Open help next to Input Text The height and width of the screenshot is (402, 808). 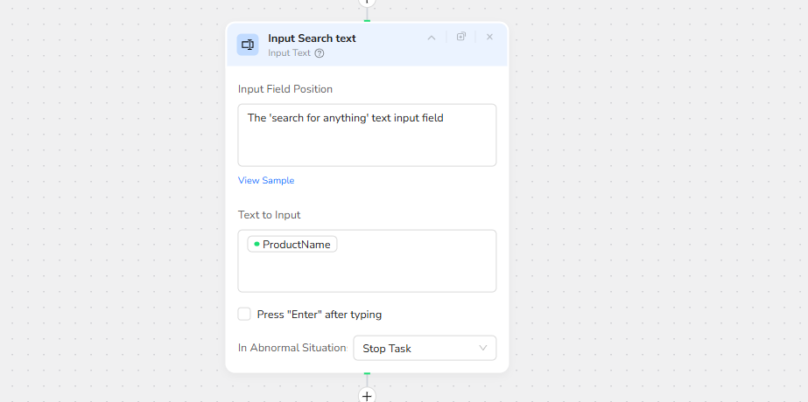click(x=320, y=53)
